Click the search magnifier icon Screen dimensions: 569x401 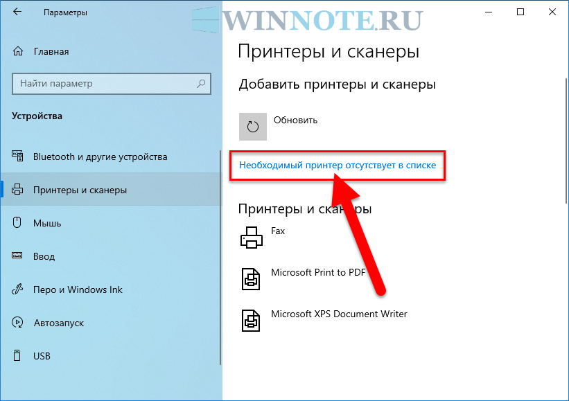(x=201, y=84)
